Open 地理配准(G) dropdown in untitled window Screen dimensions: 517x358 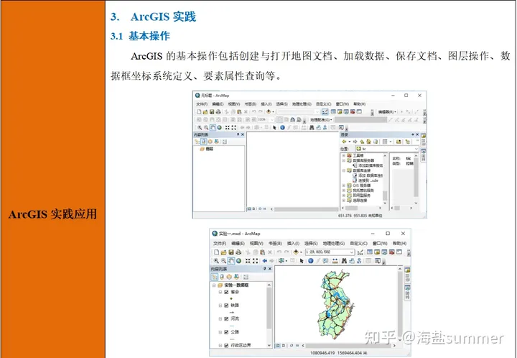click(321, 120)
